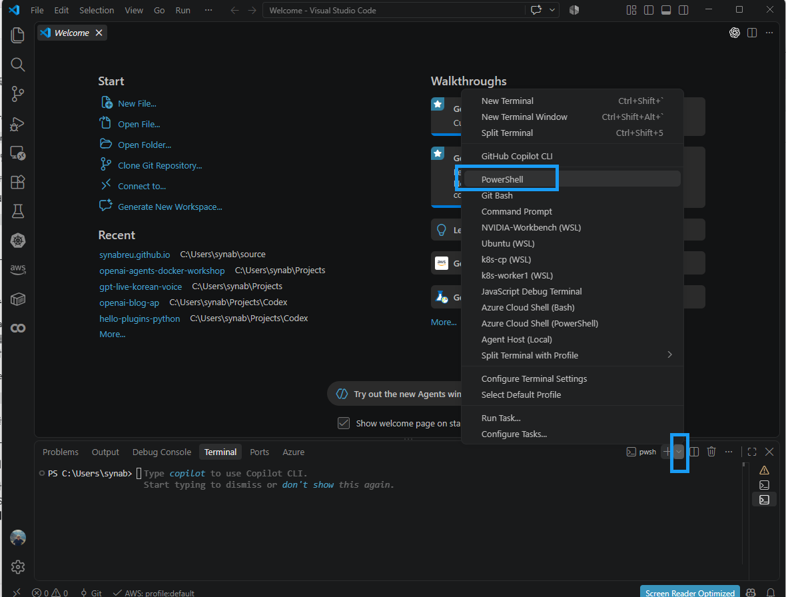Image resolution: width=786 pixels, height=597 pixels.
Task: Choose Select Default Profile menu entry
Action: point(572,394)
